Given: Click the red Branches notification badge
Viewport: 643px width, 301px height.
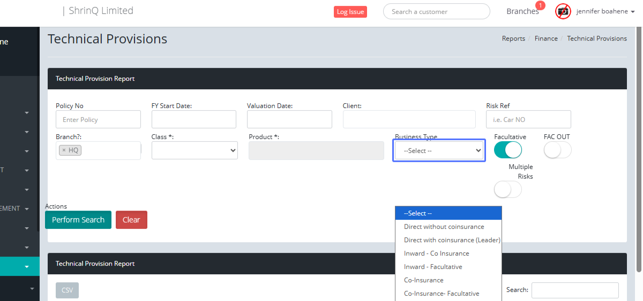Looking at the screenshot, I should [x=540, y=6].
